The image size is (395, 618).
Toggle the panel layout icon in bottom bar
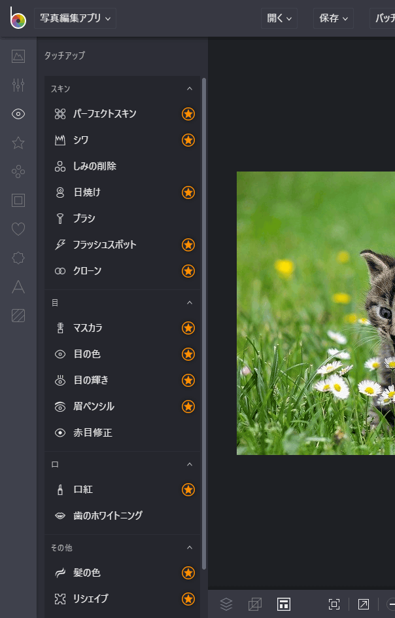coord(284,604)
